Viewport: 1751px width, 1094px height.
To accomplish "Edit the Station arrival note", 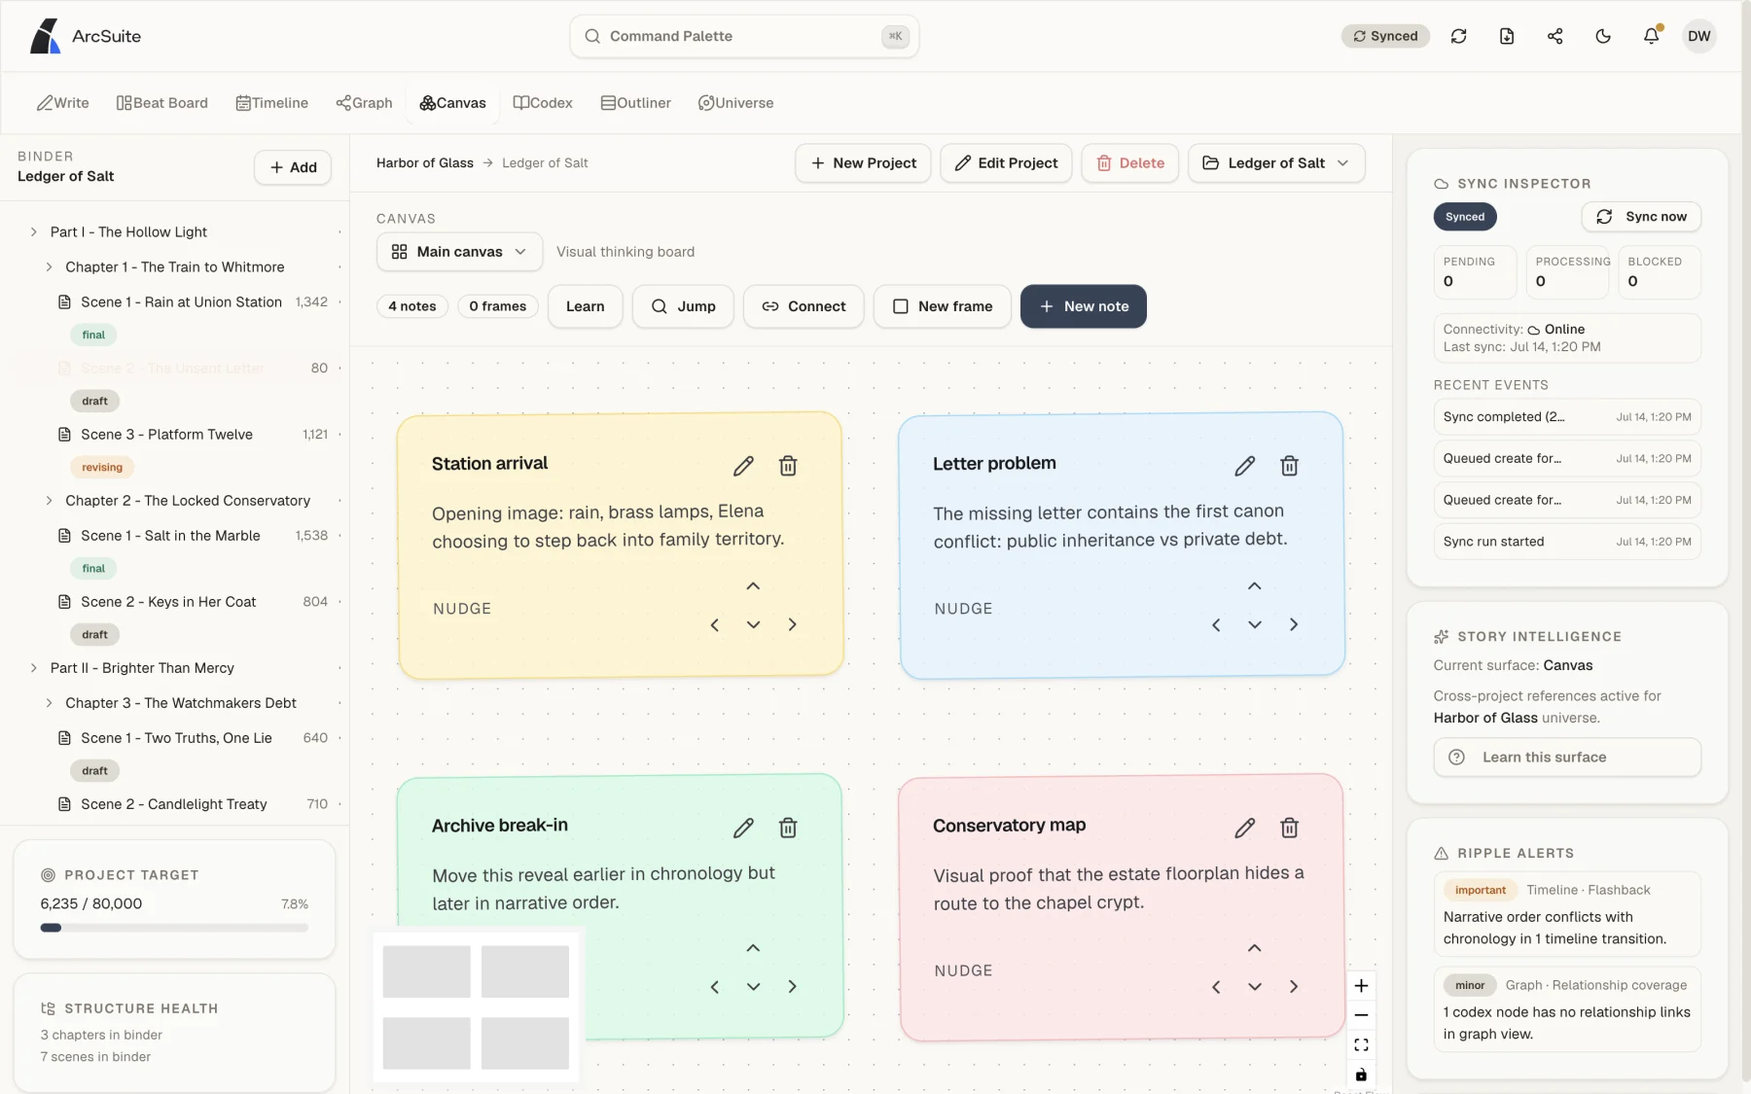I will click(743, 466).
